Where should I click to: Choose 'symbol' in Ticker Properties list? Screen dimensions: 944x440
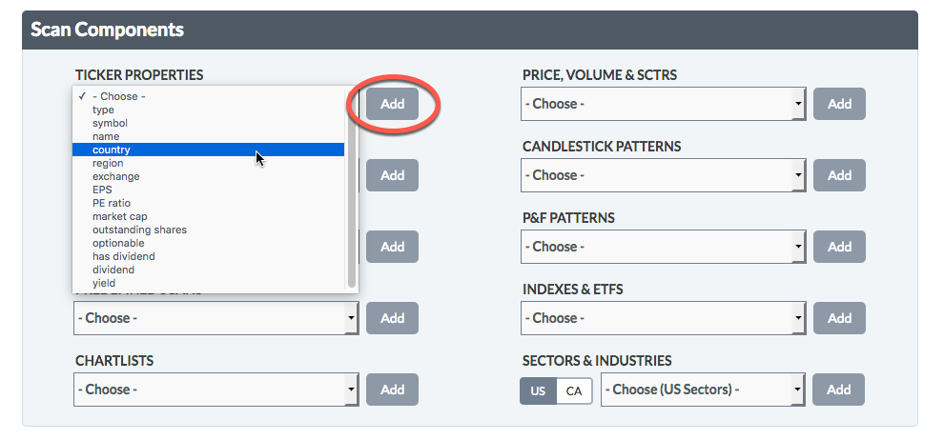coord(110,123)
